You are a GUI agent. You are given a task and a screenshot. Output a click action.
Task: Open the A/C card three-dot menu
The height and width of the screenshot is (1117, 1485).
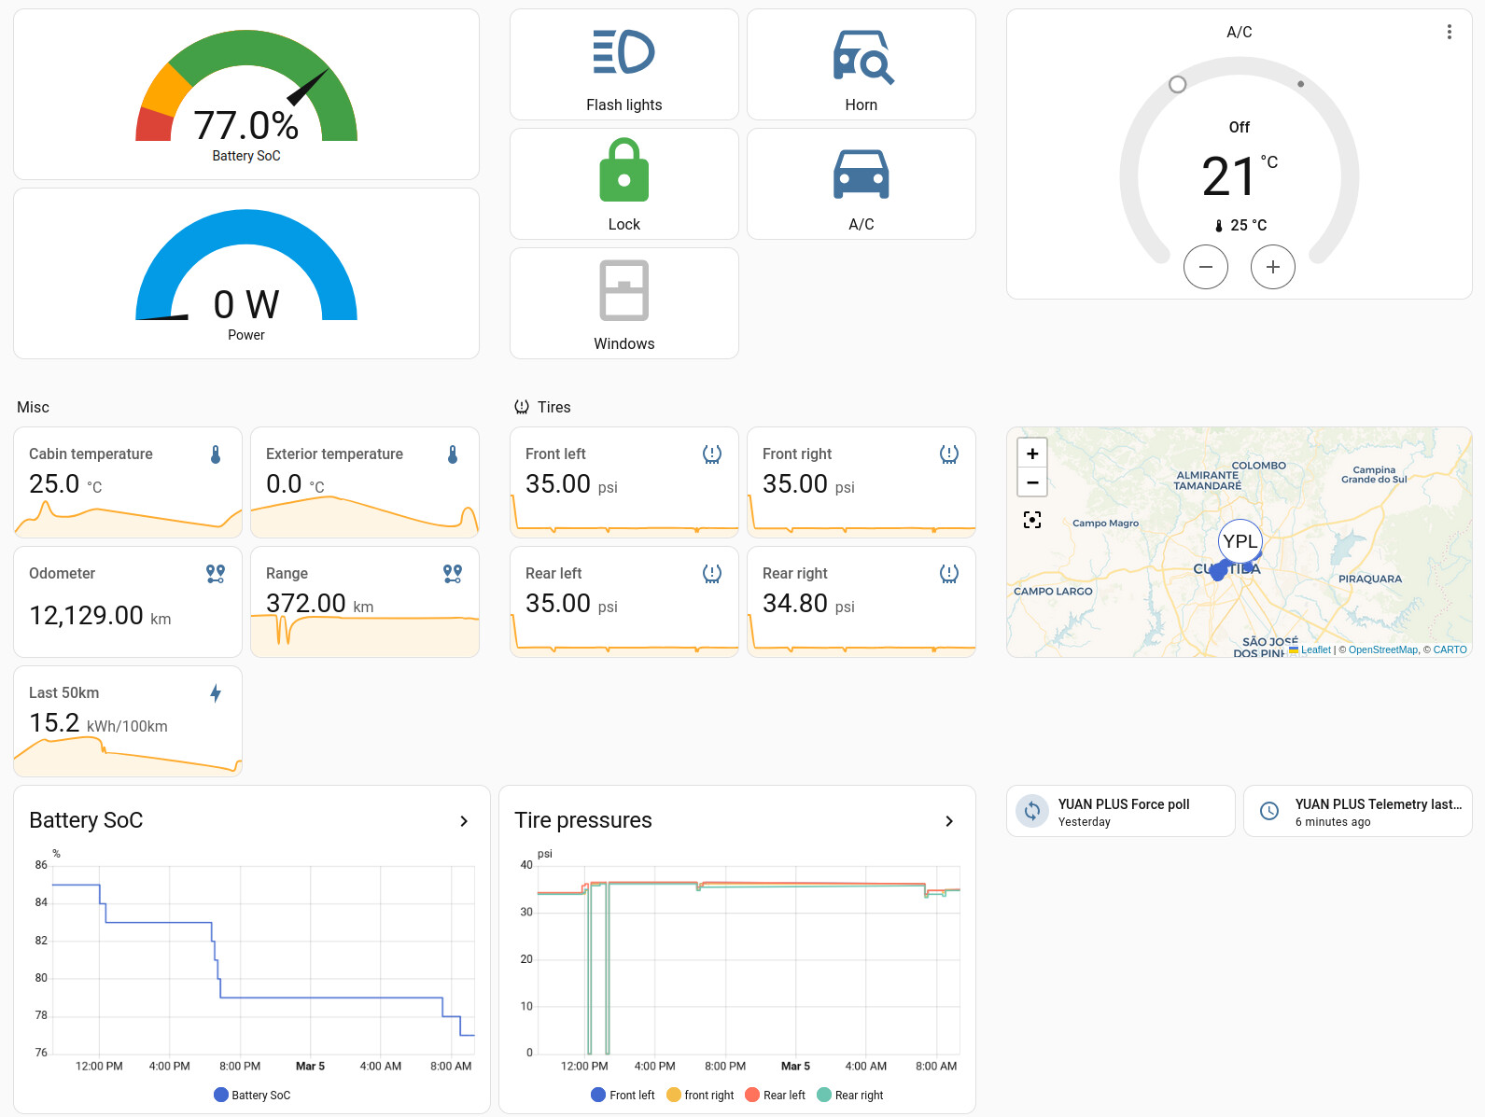[x=1449, y=32]
